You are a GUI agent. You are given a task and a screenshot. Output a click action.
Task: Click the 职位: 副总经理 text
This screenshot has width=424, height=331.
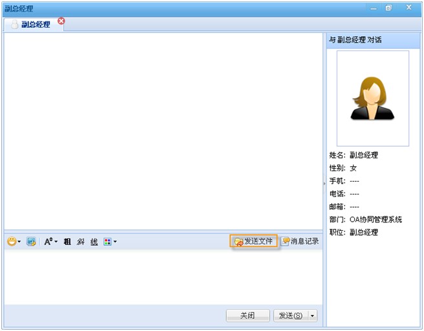(354, 232)
